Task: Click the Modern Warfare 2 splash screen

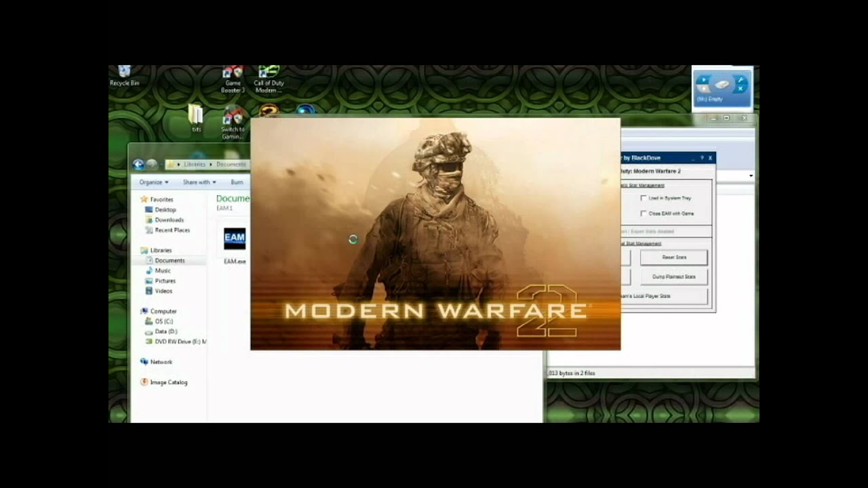Action: click(x=435, y=234)
